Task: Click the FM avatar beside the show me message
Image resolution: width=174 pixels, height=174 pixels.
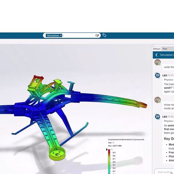Action: pyautogui.click(x=158, y=100)
